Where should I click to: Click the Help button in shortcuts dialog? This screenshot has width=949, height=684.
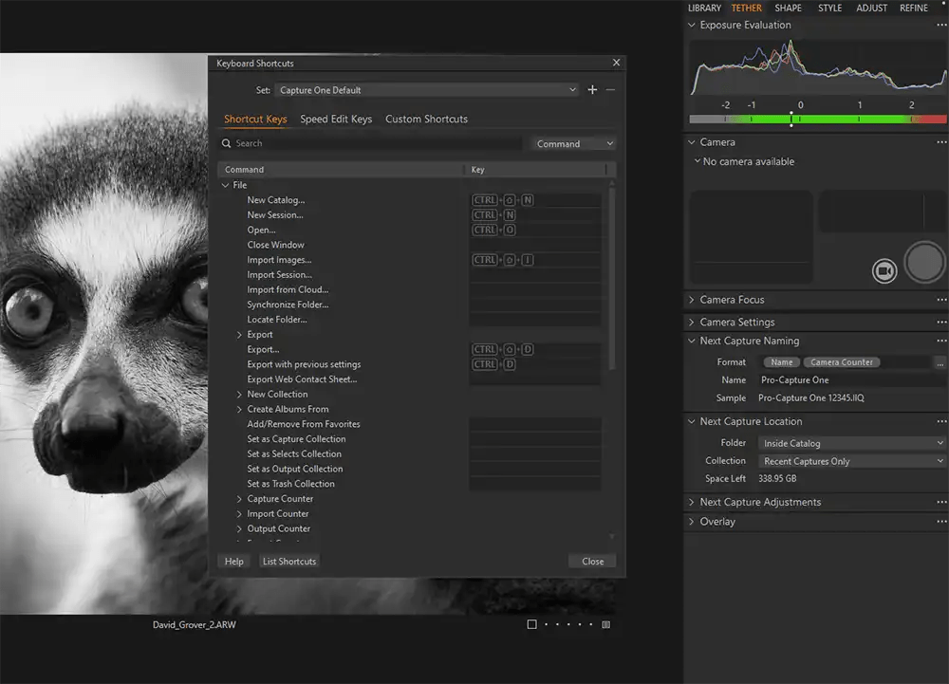(233, 561)
